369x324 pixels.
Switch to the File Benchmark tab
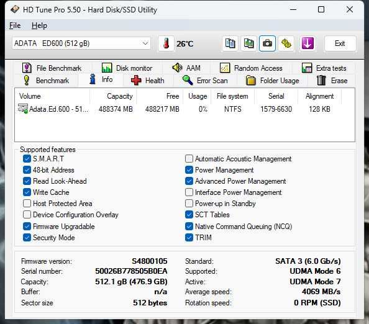[x=52, y=68]
